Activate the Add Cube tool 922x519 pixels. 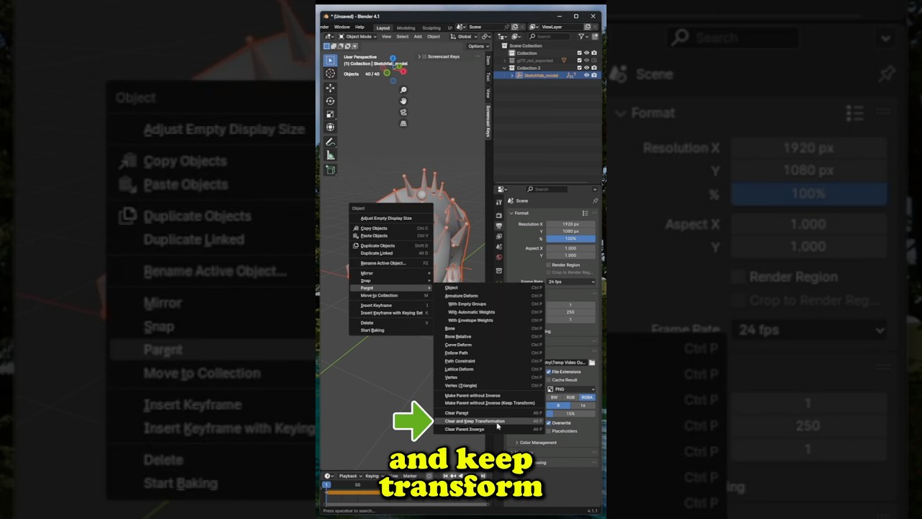pyautogui.click(x=330, y=170)
